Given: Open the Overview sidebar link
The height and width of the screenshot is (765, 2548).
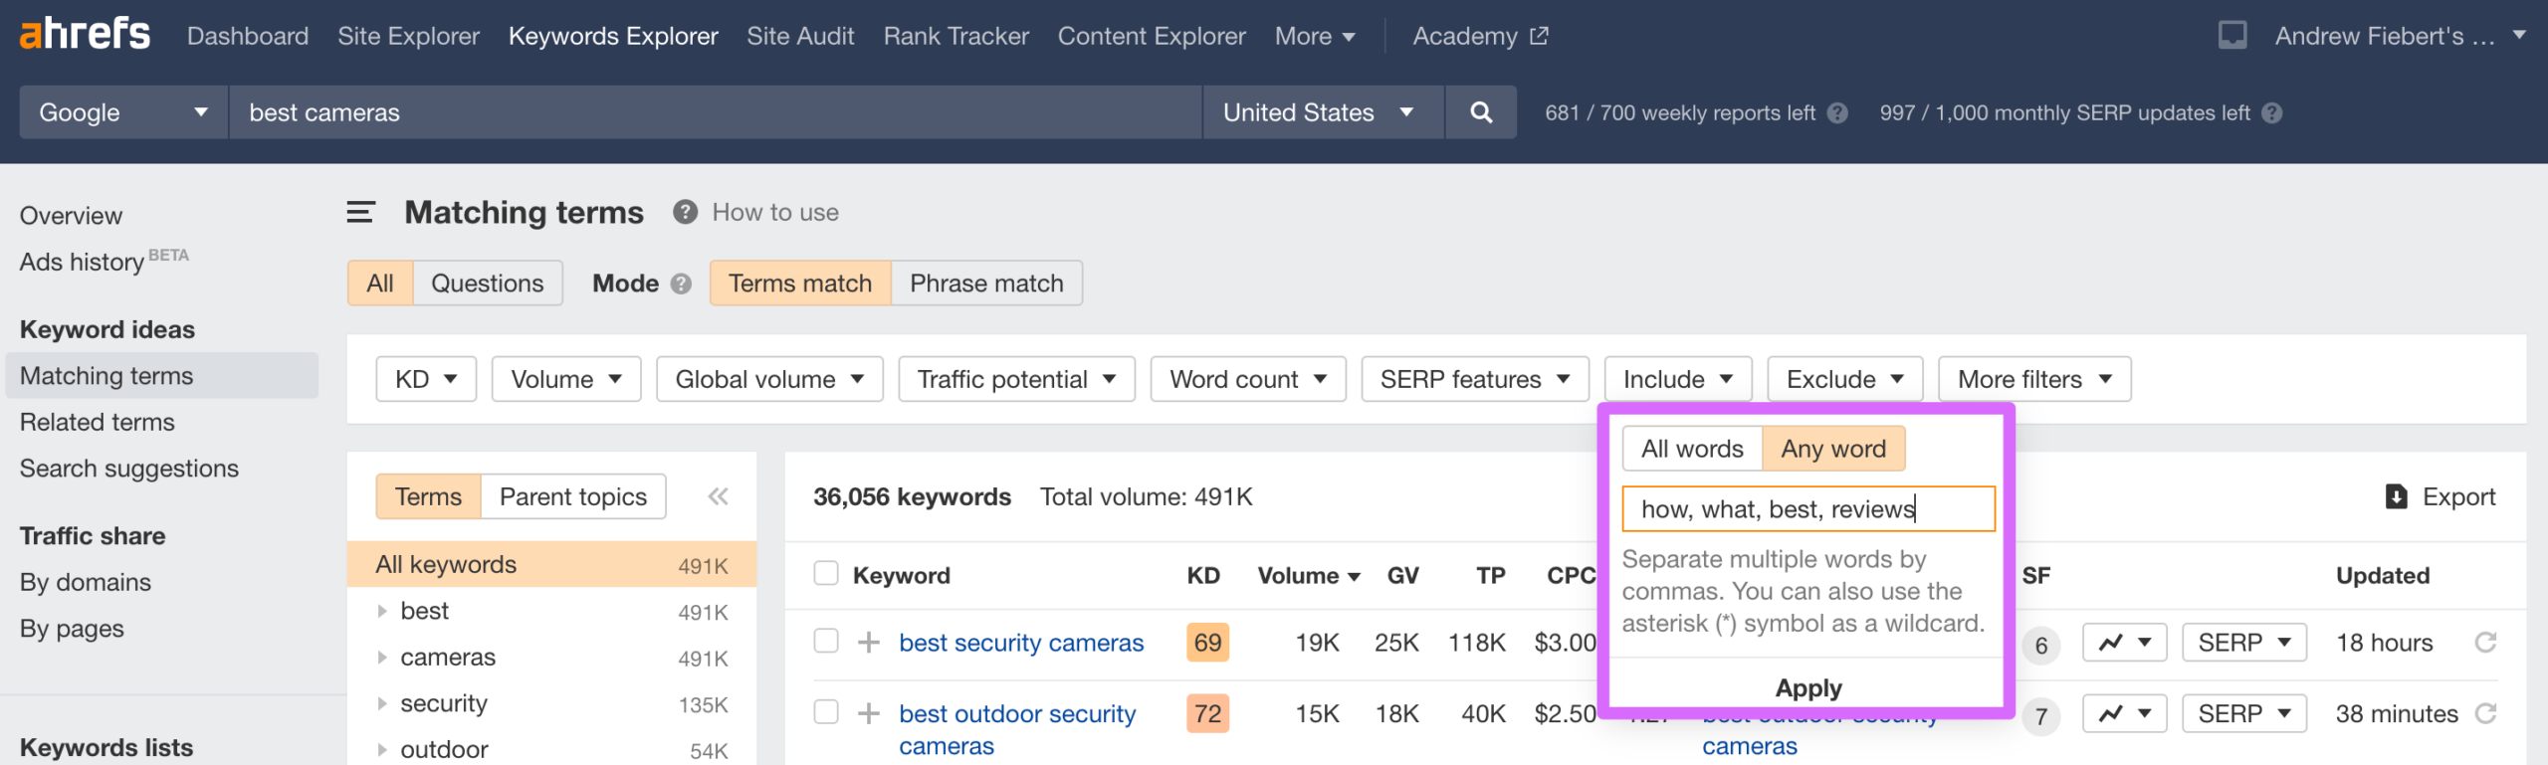Looking at the screenshot, I should click(71, 216).
